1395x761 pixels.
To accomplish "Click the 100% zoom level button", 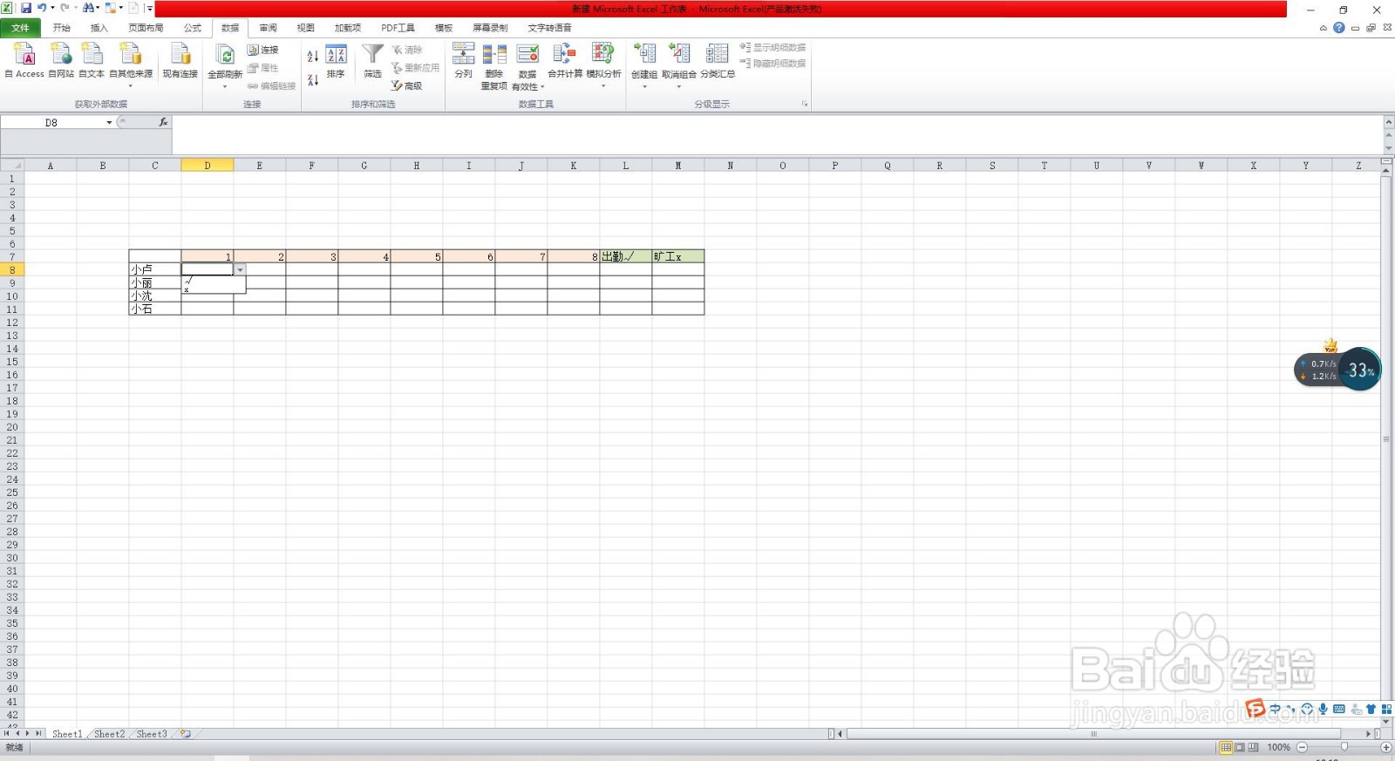I will [x=1278, y=747].
